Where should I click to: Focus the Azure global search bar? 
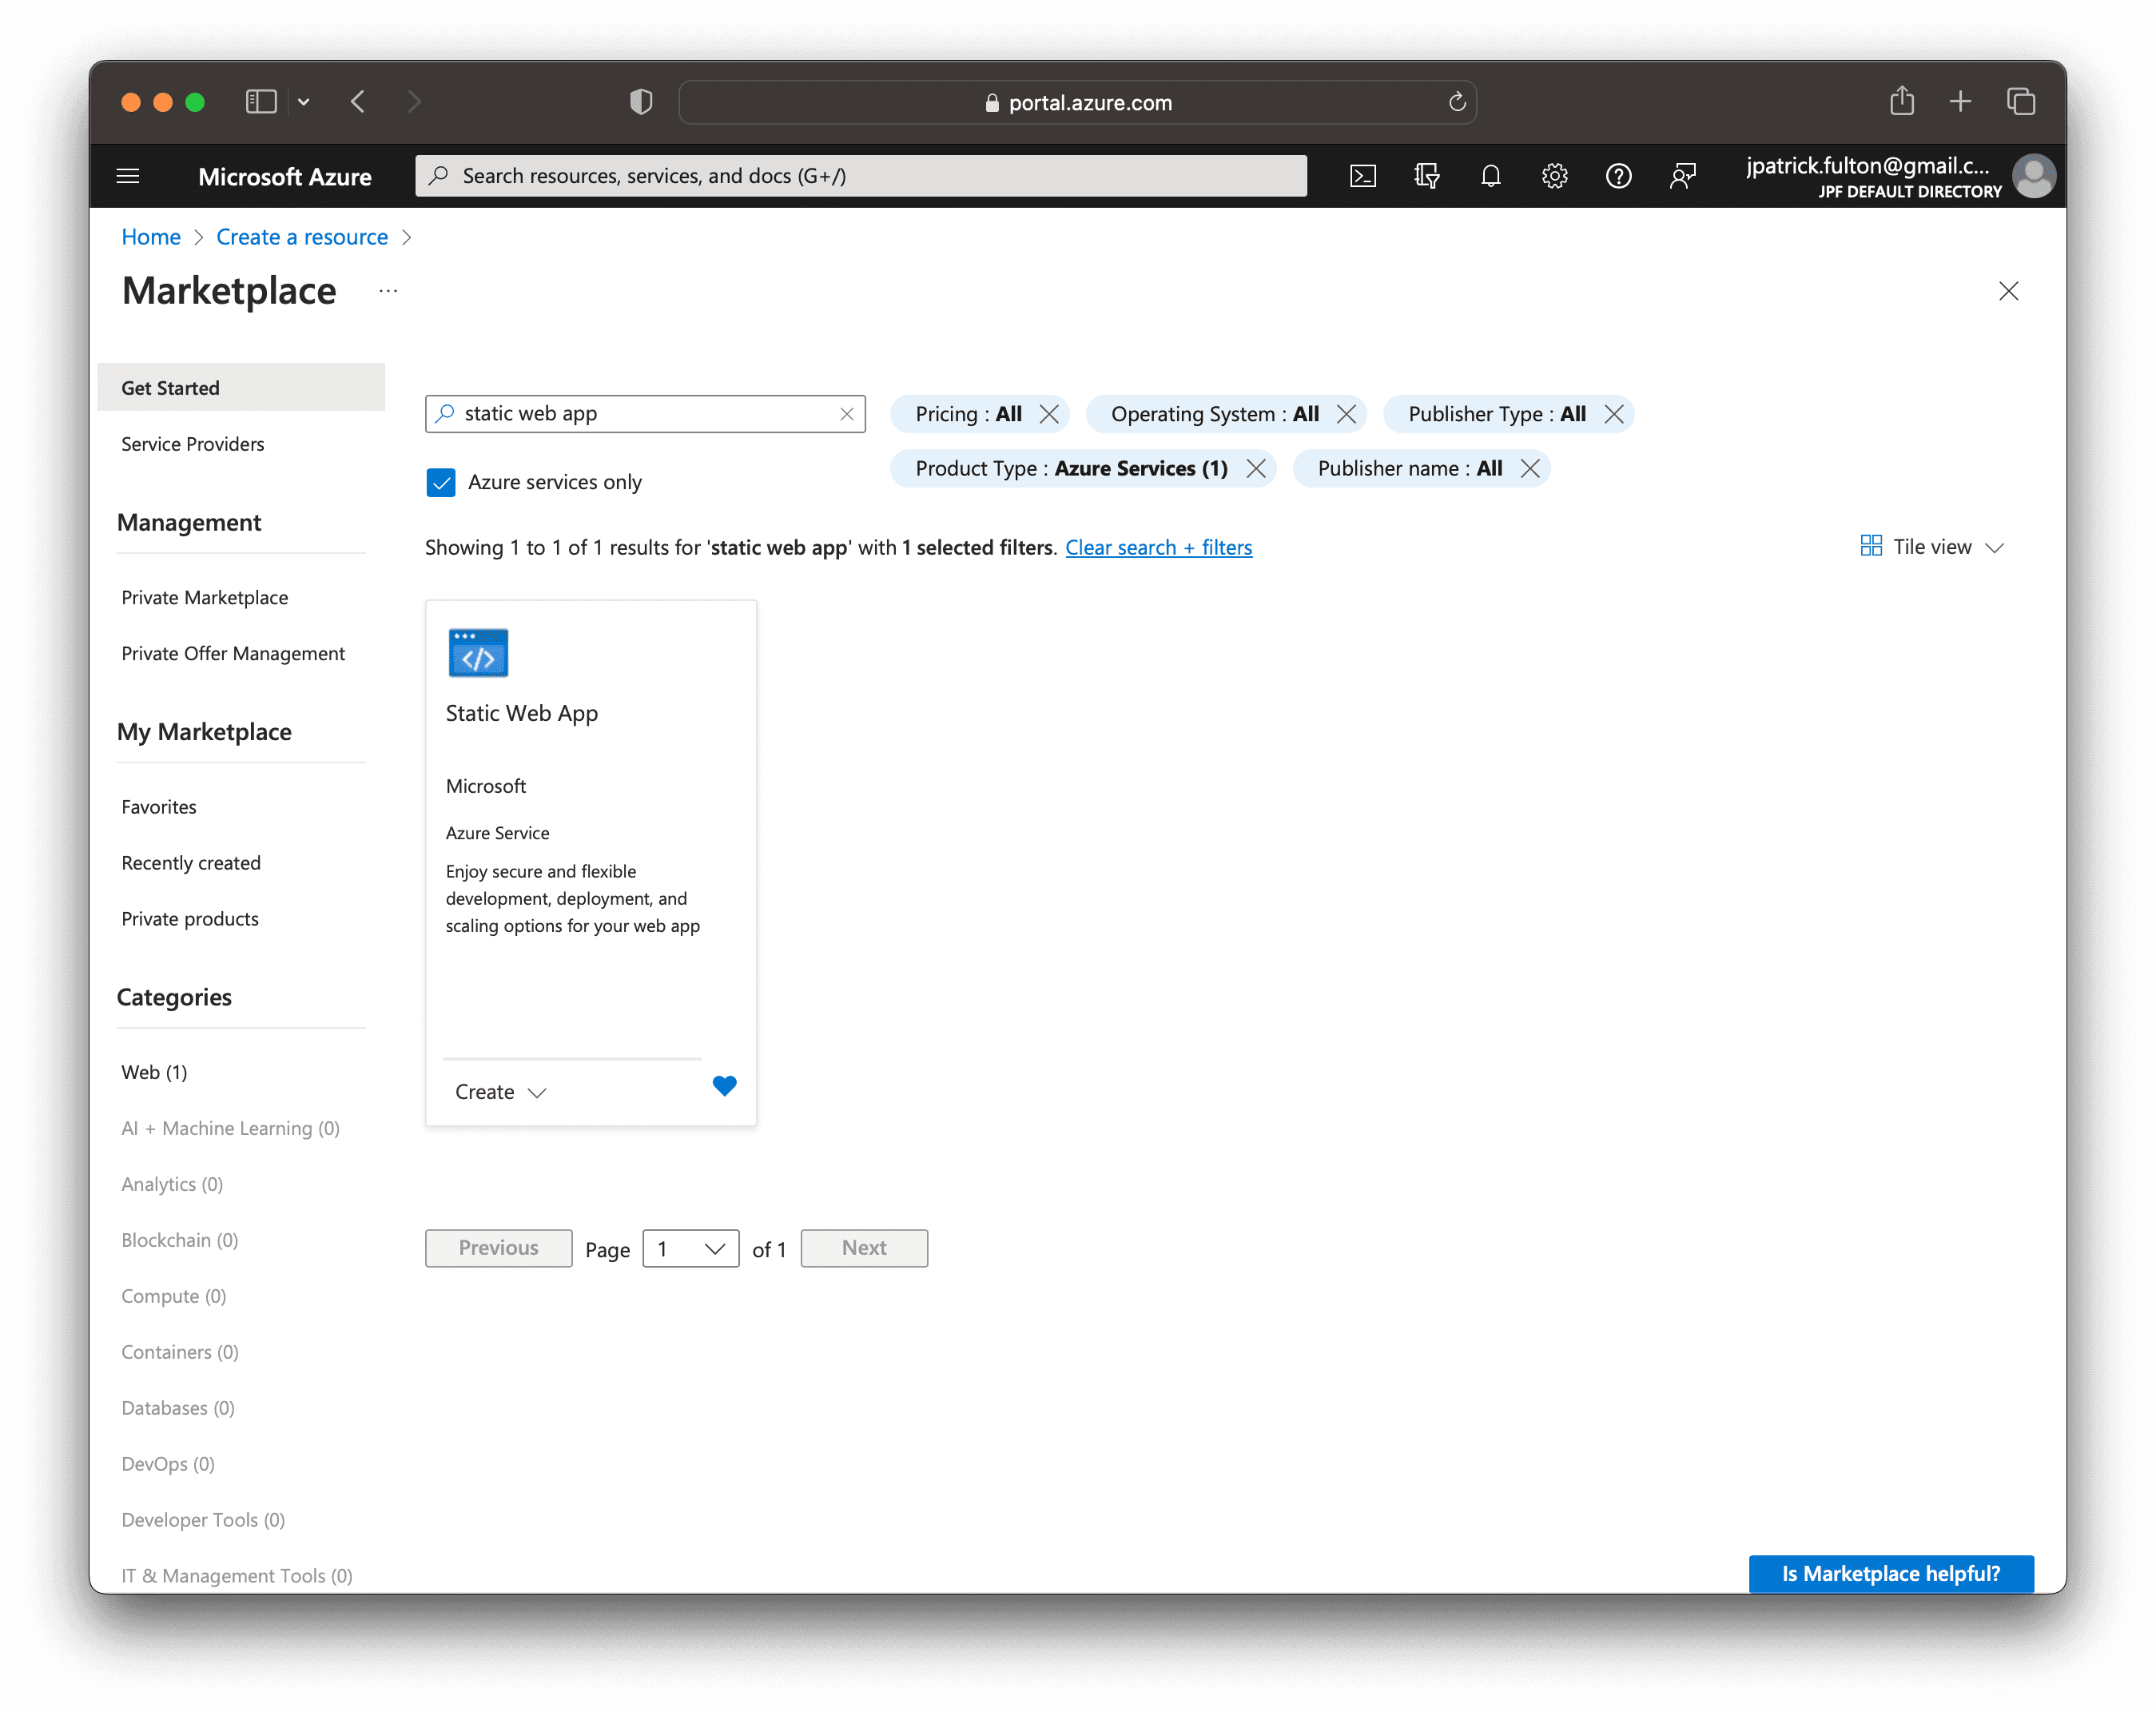[x=860, y=176]
